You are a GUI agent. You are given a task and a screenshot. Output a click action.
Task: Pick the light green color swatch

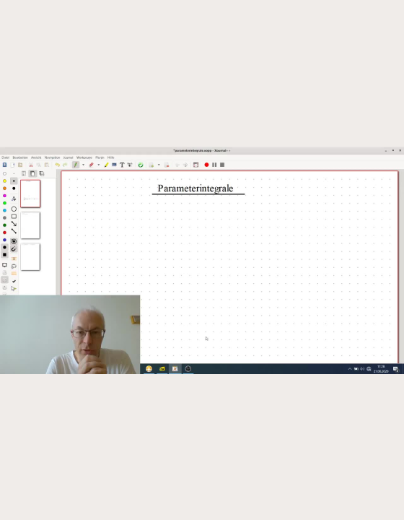[4, 203]
